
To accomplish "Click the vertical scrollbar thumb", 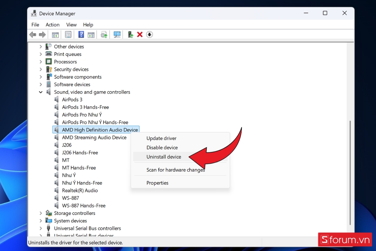I will tap(350, 173).
